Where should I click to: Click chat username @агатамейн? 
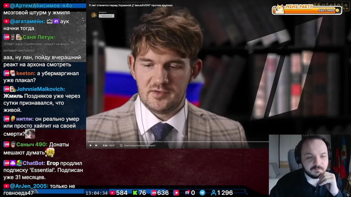coord(27,21)
